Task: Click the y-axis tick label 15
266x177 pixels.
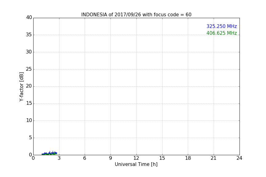Action: (x=29, y=103)
